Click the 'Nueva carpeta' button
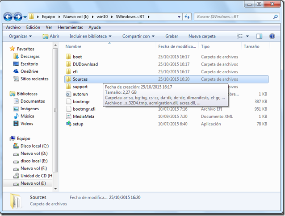 [202, 36]
